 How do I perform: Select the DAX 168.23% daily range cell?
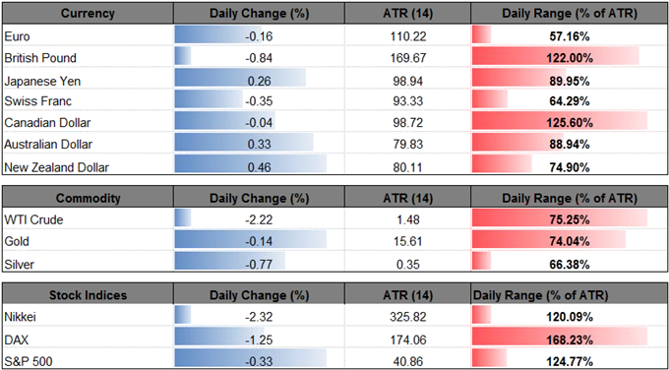pos(570,339)
